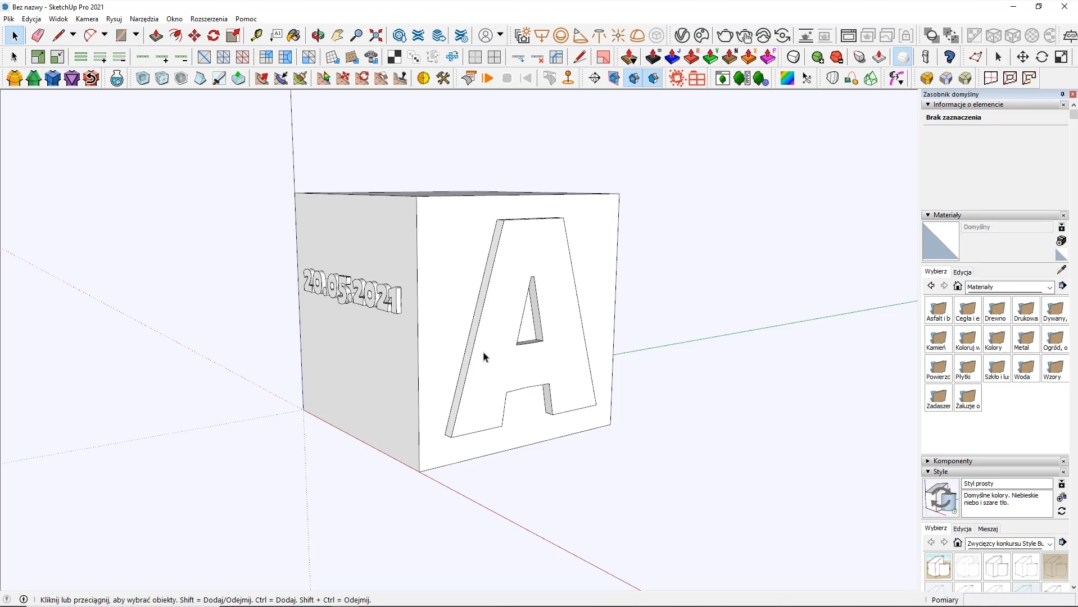The image size is (1078, 607).
Task: Activate the Rotate tool
Action: tap(214, 35)
